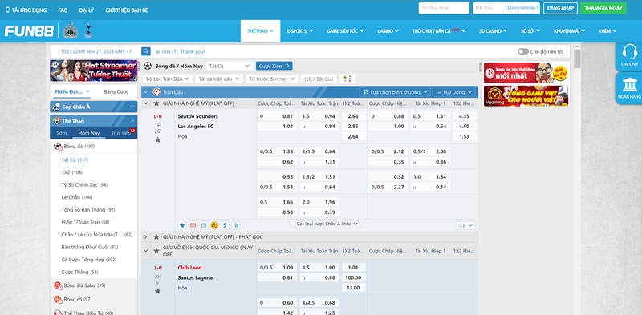Favorite the Mexico league star
642x315 pixels.
[156, 250]
